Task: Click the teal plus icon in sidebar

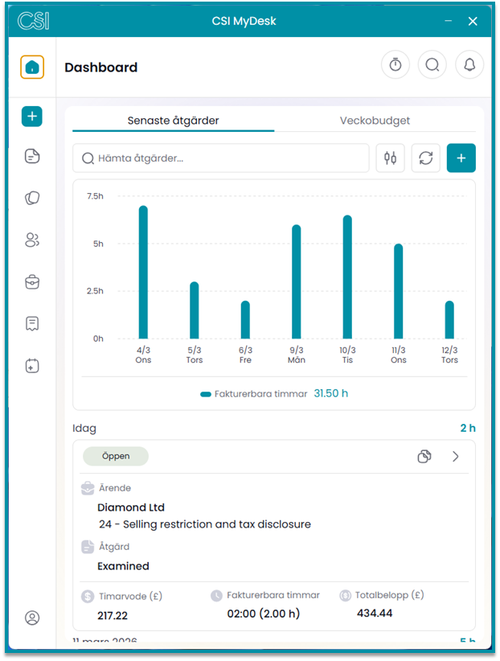Action: pyautogui.click(x=32, y=117)
